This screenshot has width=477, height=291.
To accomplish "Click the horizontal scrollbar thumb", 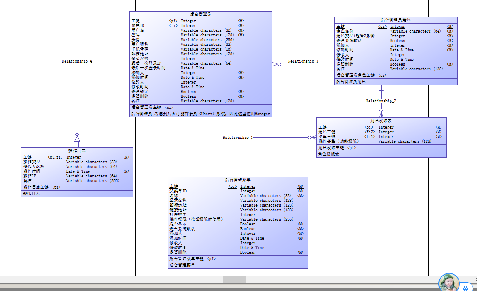I will (x=234, y=279).
